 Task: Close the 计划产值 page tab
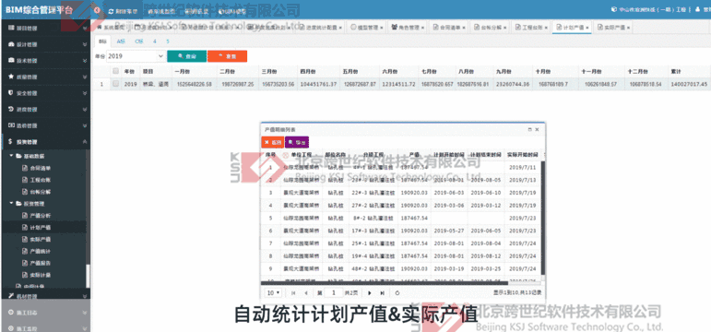click(x=587, y=28)
